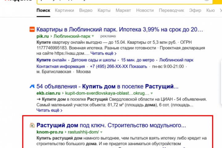This screenshot has height=148, width=222.
Task: Open 15 мин. до метро sitelink
Action: coord(138,60)
